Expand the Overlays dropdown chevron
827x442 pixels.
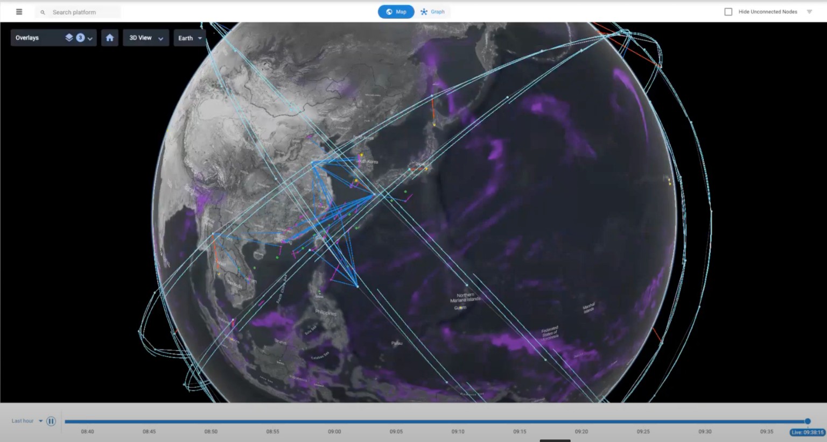click(90, 38)
